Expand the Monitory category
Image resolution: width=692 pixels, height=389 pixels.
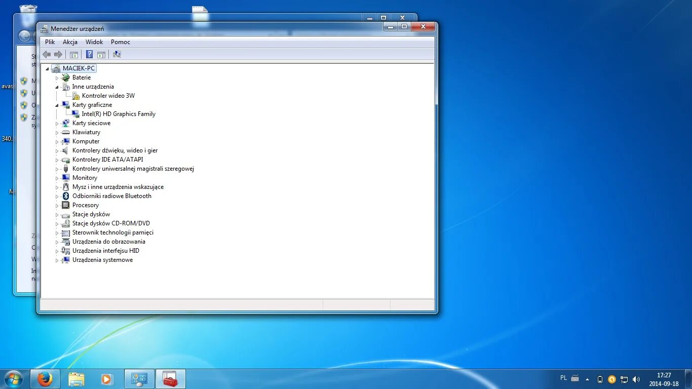coord(57,178)
